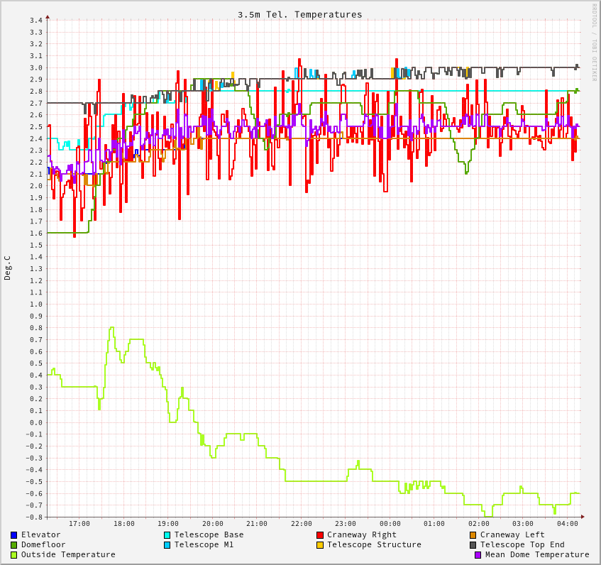
Task: Click the gray Telescope Top End swatch
Action: pyautogui.click(x=473, y=545)
